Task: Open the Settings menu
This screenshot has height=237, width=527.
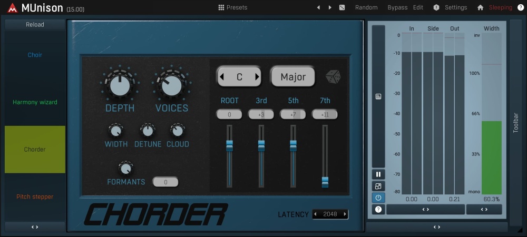Action: [x=456, y=7]
